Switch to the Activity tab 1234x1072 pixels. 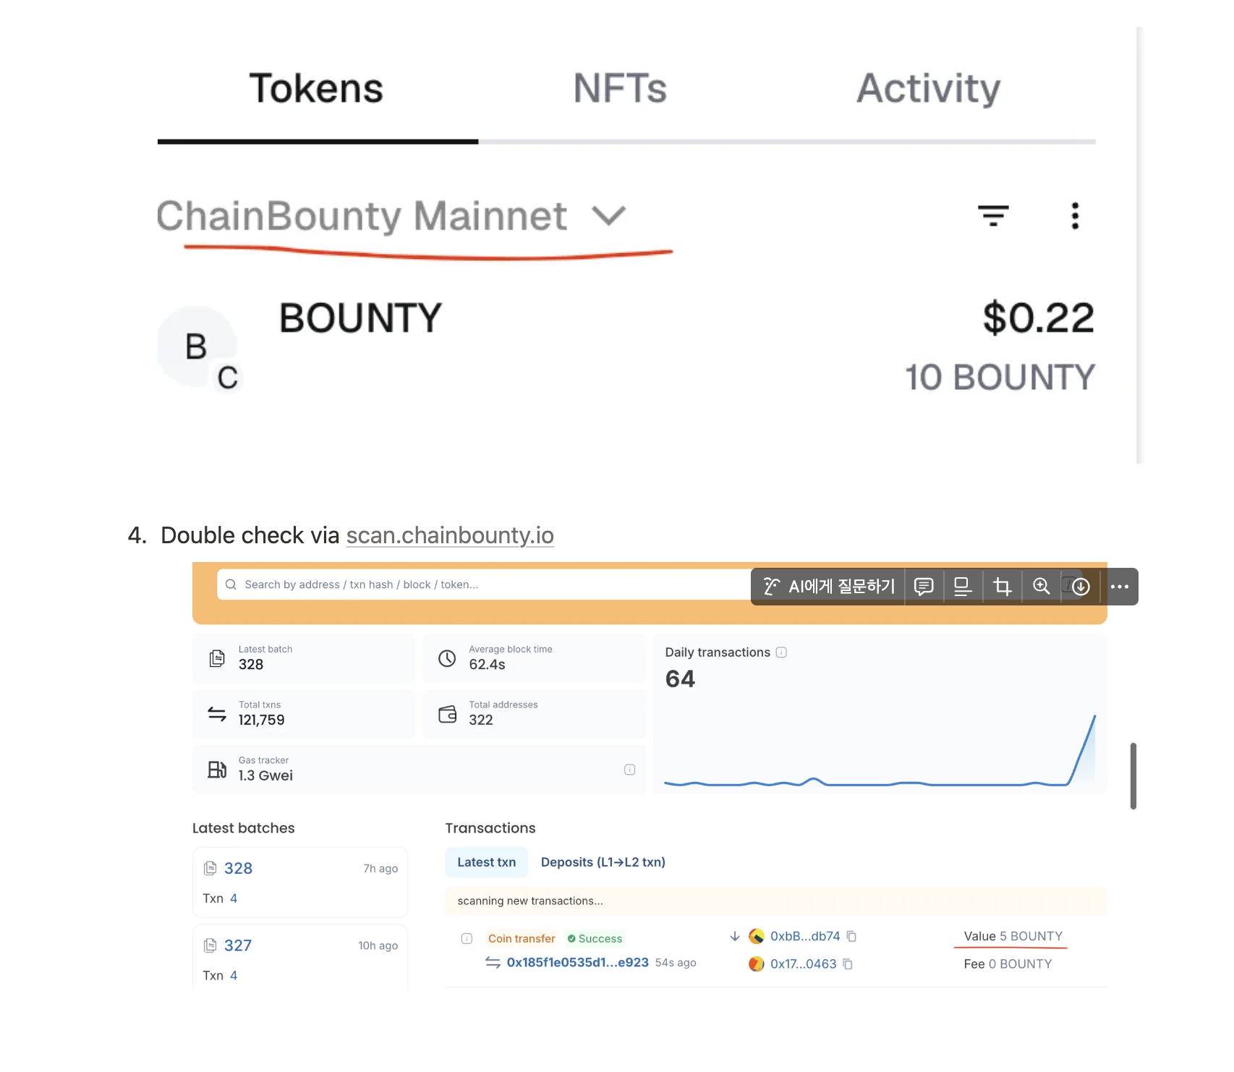point(929,88)
